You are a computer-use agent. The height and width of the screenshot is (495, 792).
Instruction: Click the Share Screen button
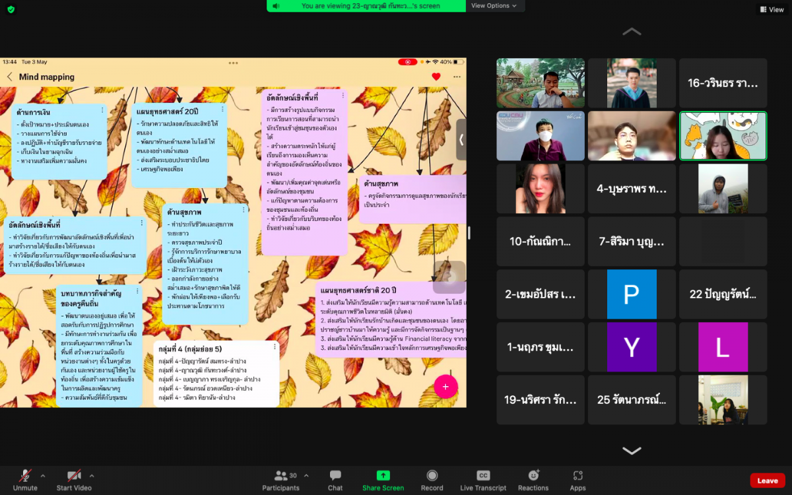click(383, 480)
